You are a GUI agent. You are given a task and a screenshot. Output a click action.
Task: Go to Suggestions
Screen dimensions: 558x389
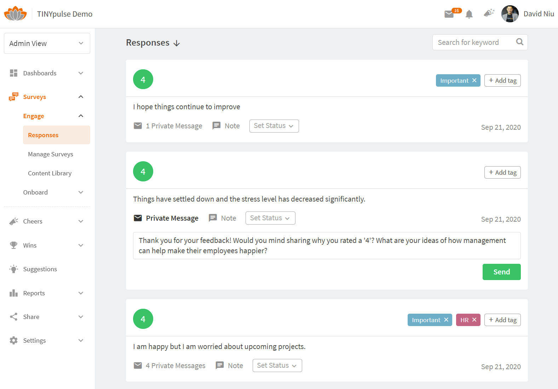(x=40, y=269)
